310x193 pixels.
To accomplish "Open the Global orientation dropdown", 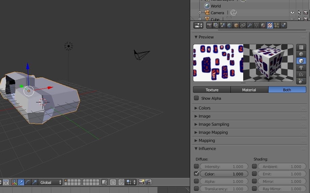I will 51,182.
